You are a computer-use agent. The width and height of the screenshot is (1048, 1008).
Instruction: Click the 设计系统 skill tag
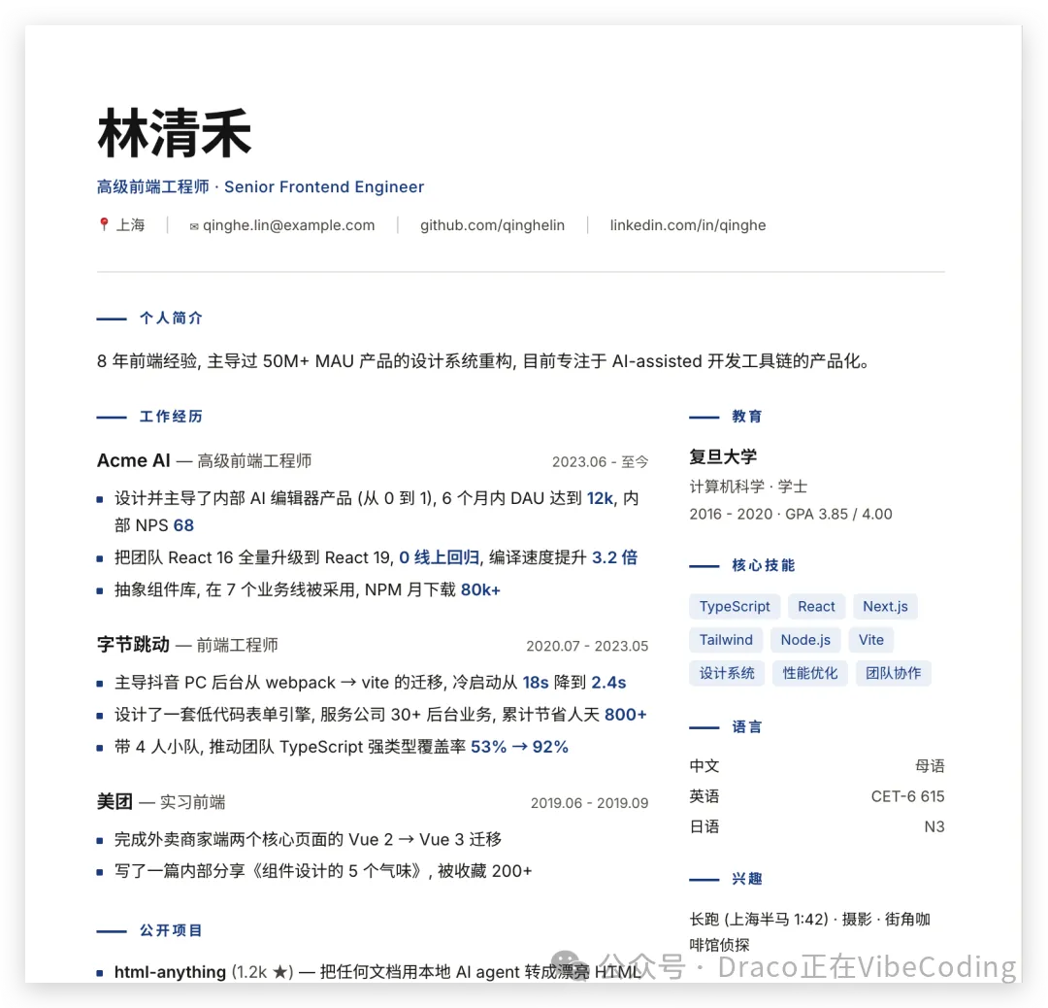[727, 673]
